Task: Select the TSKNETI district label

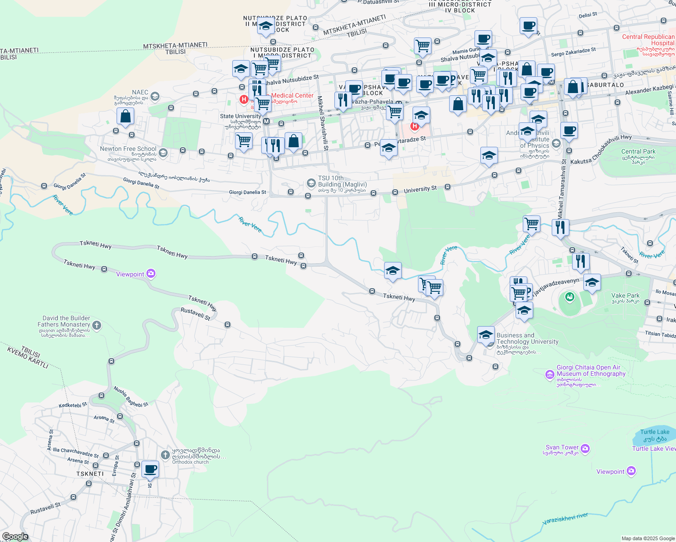Action: (x=90, y=474)
